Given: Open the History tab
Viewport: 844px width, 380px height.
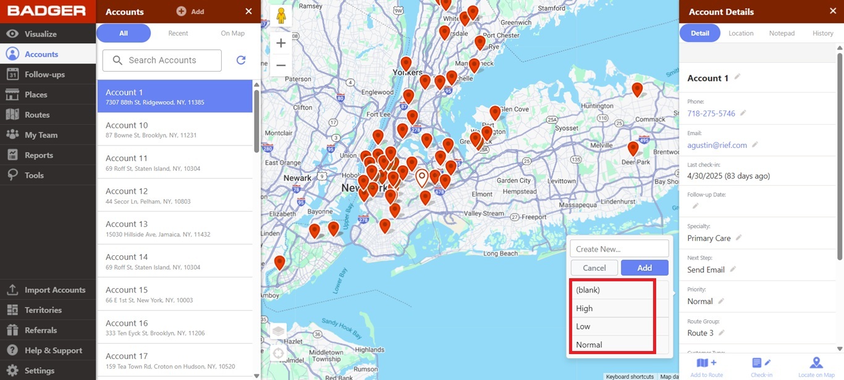Looking at the screenshot, I should coord(823,33).
